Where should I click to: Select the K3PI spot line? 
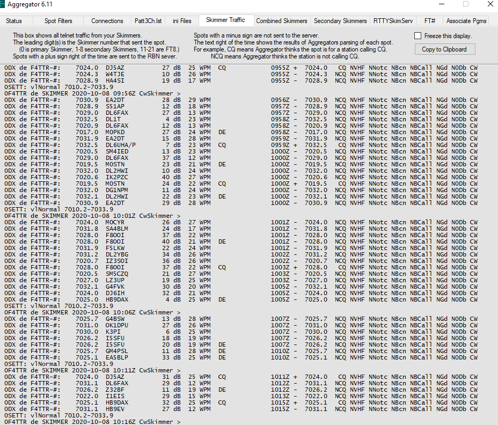(x=241, y=332)
